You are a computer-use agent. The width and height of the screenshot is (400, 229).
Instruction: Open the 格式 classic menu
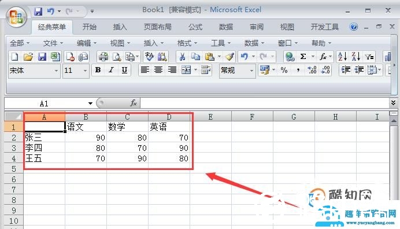pyautogui.click(x=187, y=43)
